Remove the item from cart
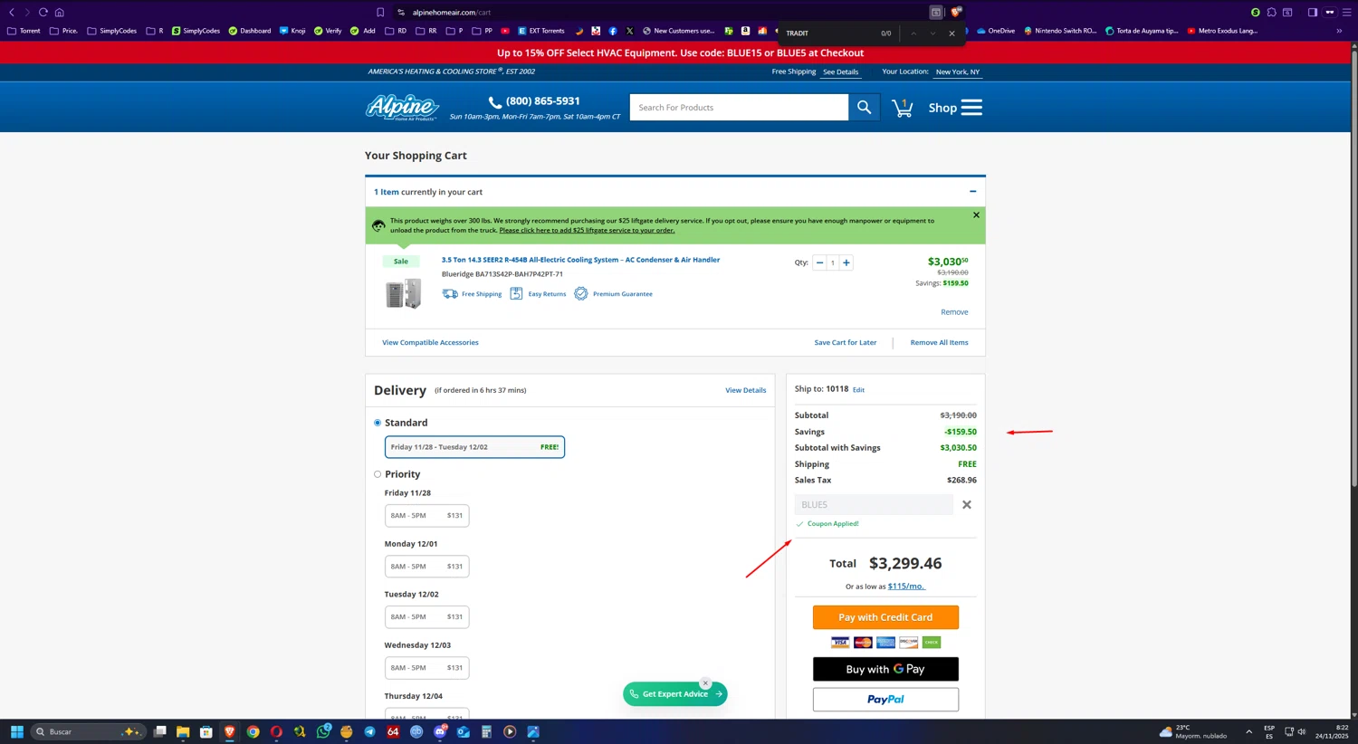This screenshot has width=1358, height=744. 954,312
